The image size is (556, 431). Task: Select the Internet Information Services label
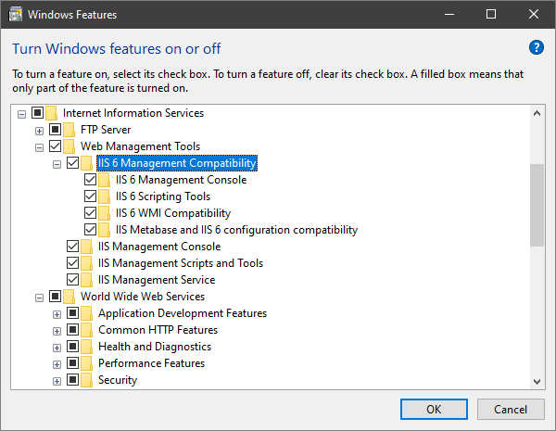[x=133, y=113]
